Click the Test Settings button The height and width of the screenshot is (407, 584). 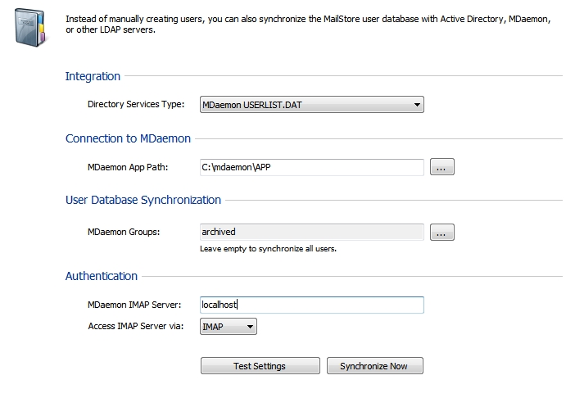coord(260,366)
